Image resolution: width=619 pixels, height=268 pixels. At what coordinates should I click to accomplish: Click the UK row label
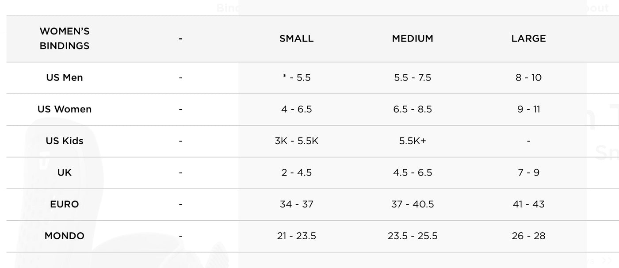click(65, 172)
